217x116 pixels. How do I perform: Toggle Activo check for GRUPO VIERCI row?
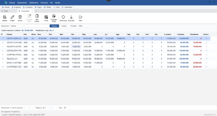pyautogui.click(x=206, y=38)
